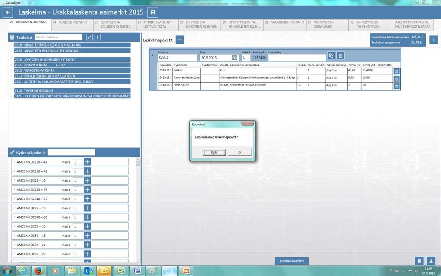Expand the AMCCMK 3X120 + 41 row arrow
This screenshot has width=441, height=276.
(x=14, y=162)
